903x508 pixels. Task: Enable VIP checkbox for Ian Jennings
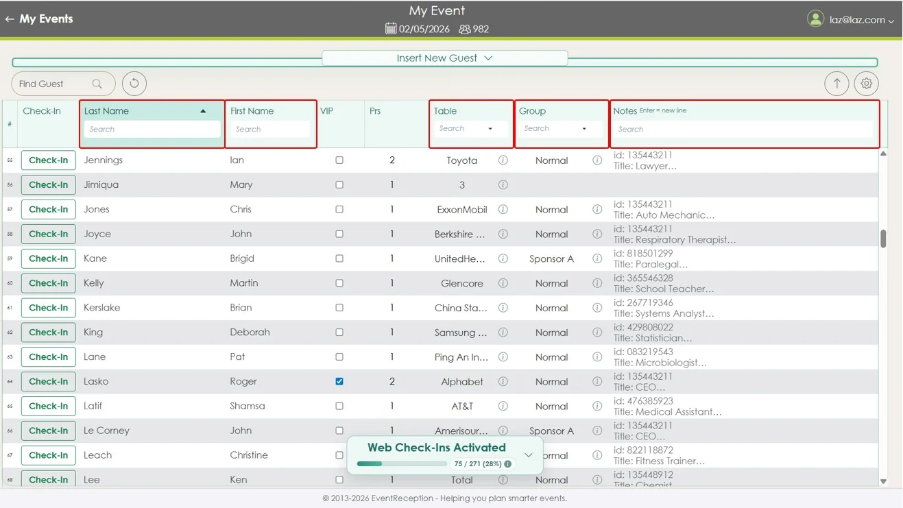click(339, 160)
